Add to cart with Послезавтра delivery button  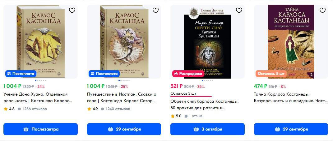[x=40, y=129]
